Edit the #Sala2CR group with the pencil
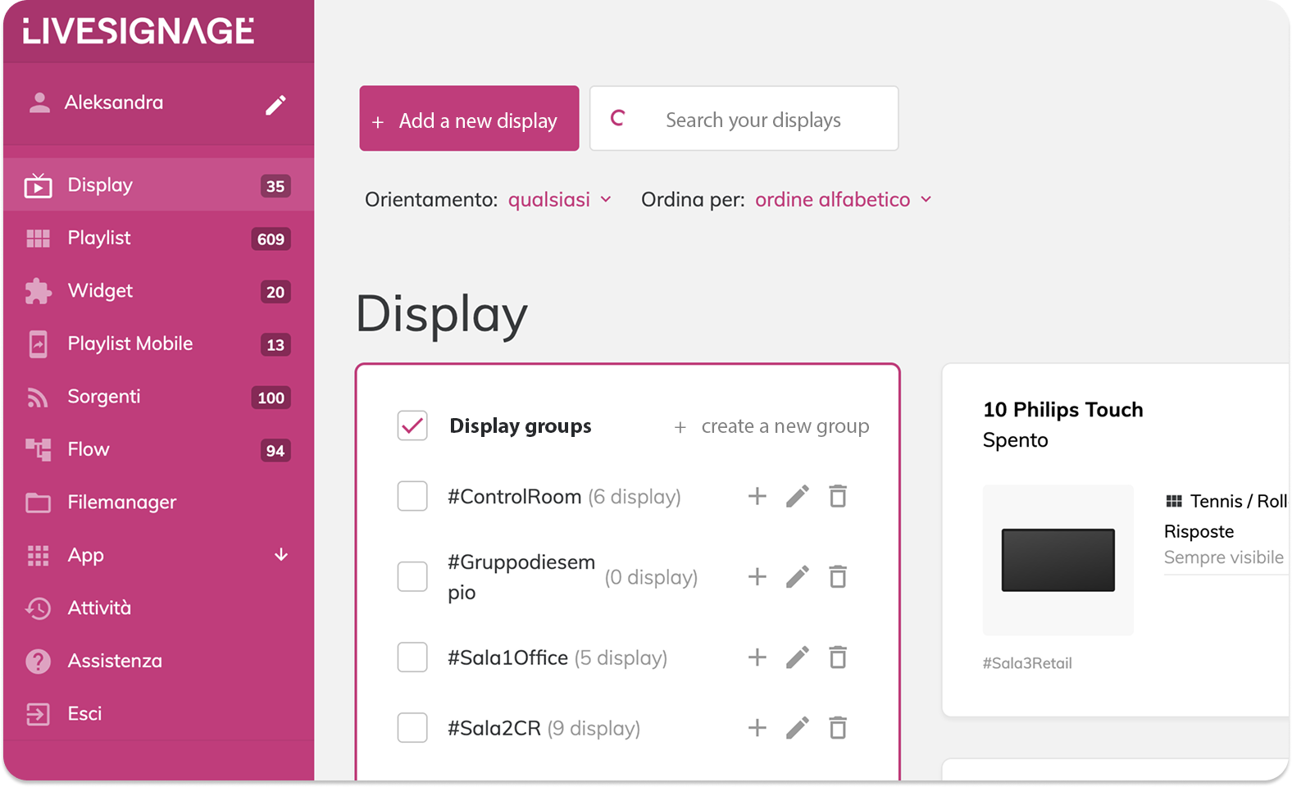 [798, 727]
